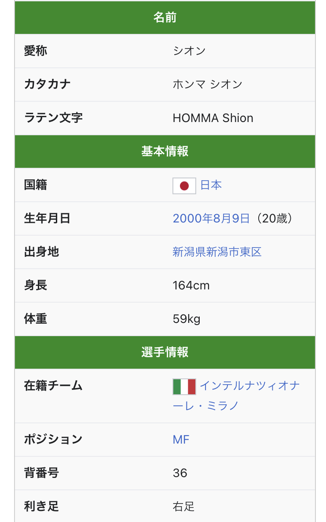Screen dimensions: 326x522
Task: Click the Japan flag icon
Action: click(184, 185)
